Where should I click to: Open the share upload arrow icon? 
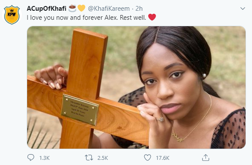[x=205, y=157]
